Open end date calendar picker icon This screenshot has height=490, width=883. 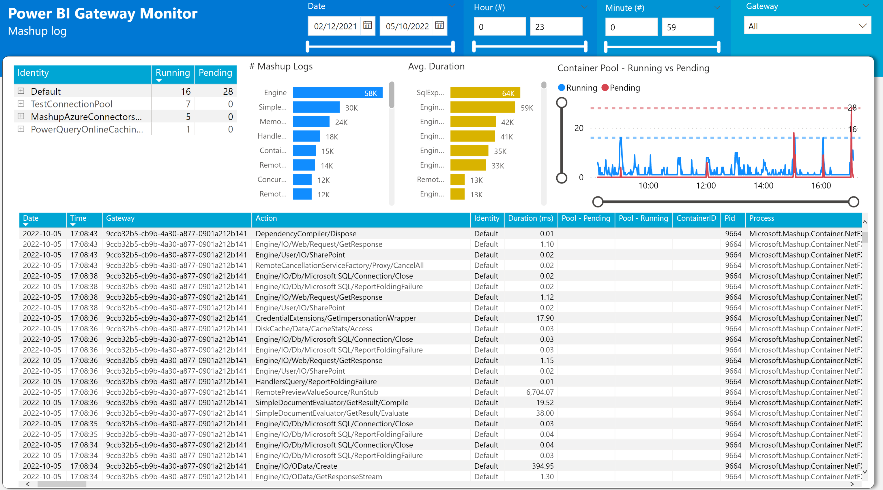(439, 25)
